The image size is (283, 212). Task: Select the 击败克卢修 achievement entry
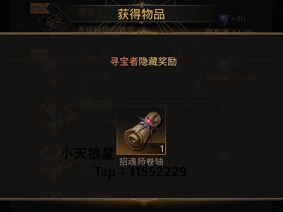point(98,122)
